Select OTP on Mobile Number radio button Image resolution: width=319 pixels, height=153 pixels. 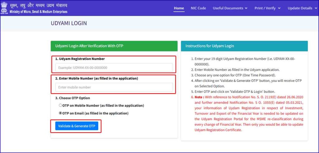click(60, 105)
